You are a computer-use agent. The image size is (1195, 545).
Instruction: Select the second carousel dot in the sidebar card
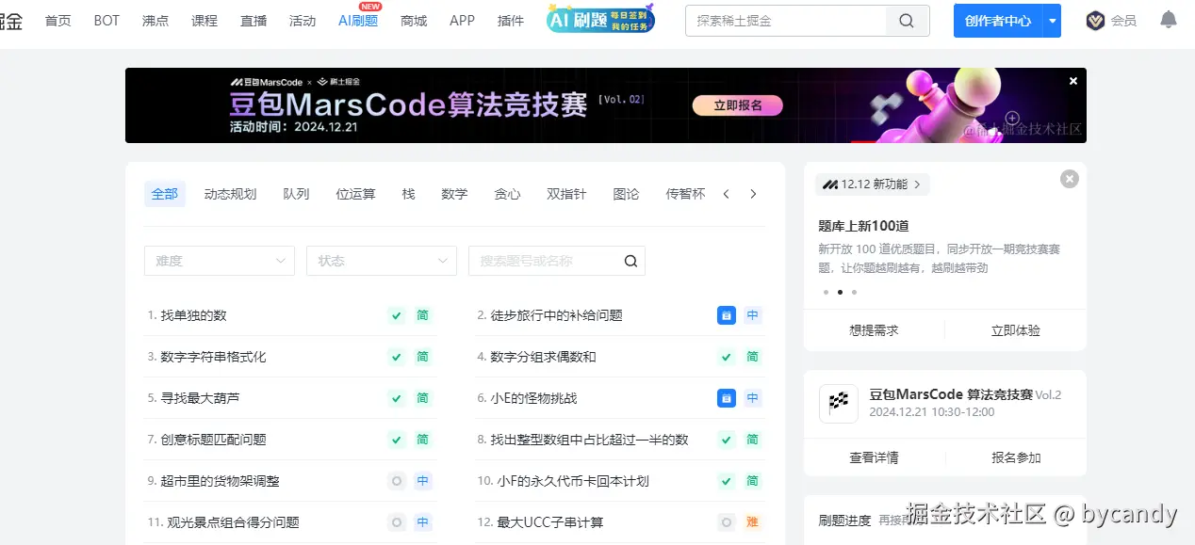[840, 292]
